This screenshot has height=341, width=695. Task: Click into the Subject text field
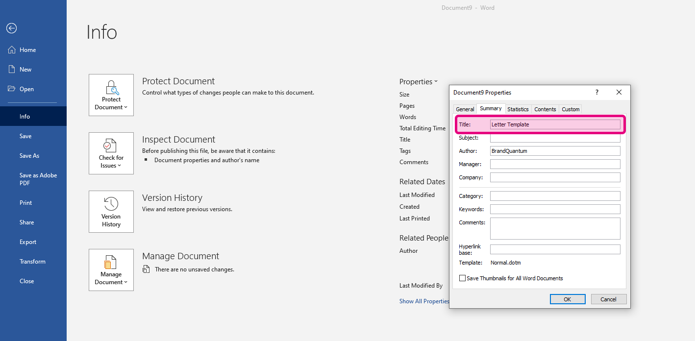[x=555, y=138]
